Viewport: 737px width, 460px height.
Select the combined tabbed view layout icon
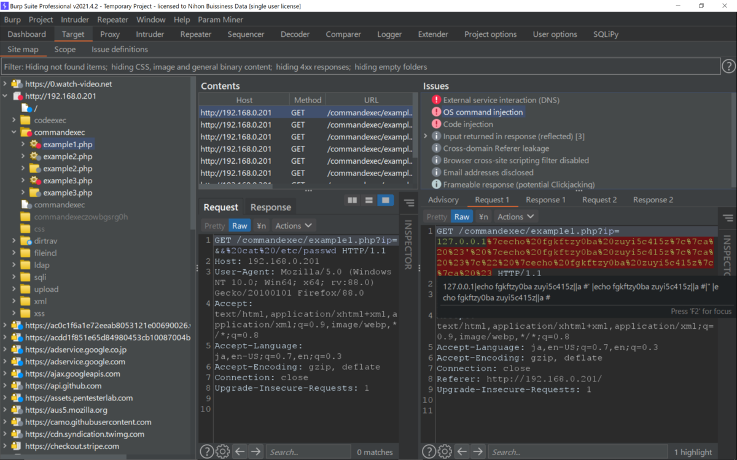pos(385,201)
